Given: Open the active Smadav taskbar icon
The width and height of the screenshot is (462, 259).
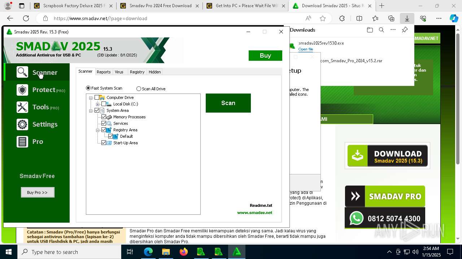Looking at the screenshot, I should (x=237, y=252).
